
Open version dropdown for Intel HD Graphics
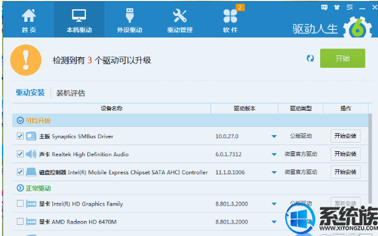[274, 204]
